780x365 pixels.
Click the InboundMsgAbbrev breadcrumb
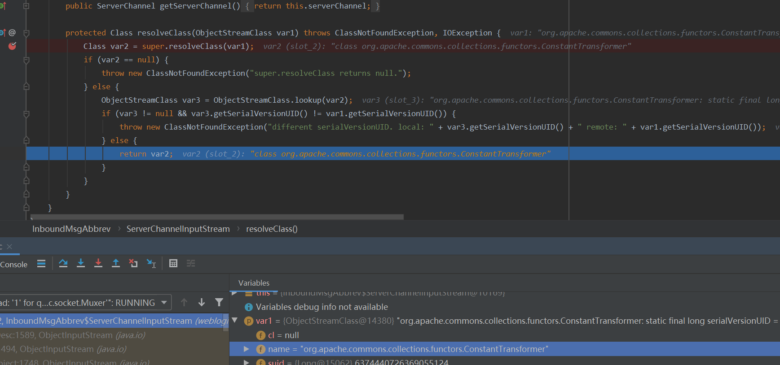coord(71,229)
